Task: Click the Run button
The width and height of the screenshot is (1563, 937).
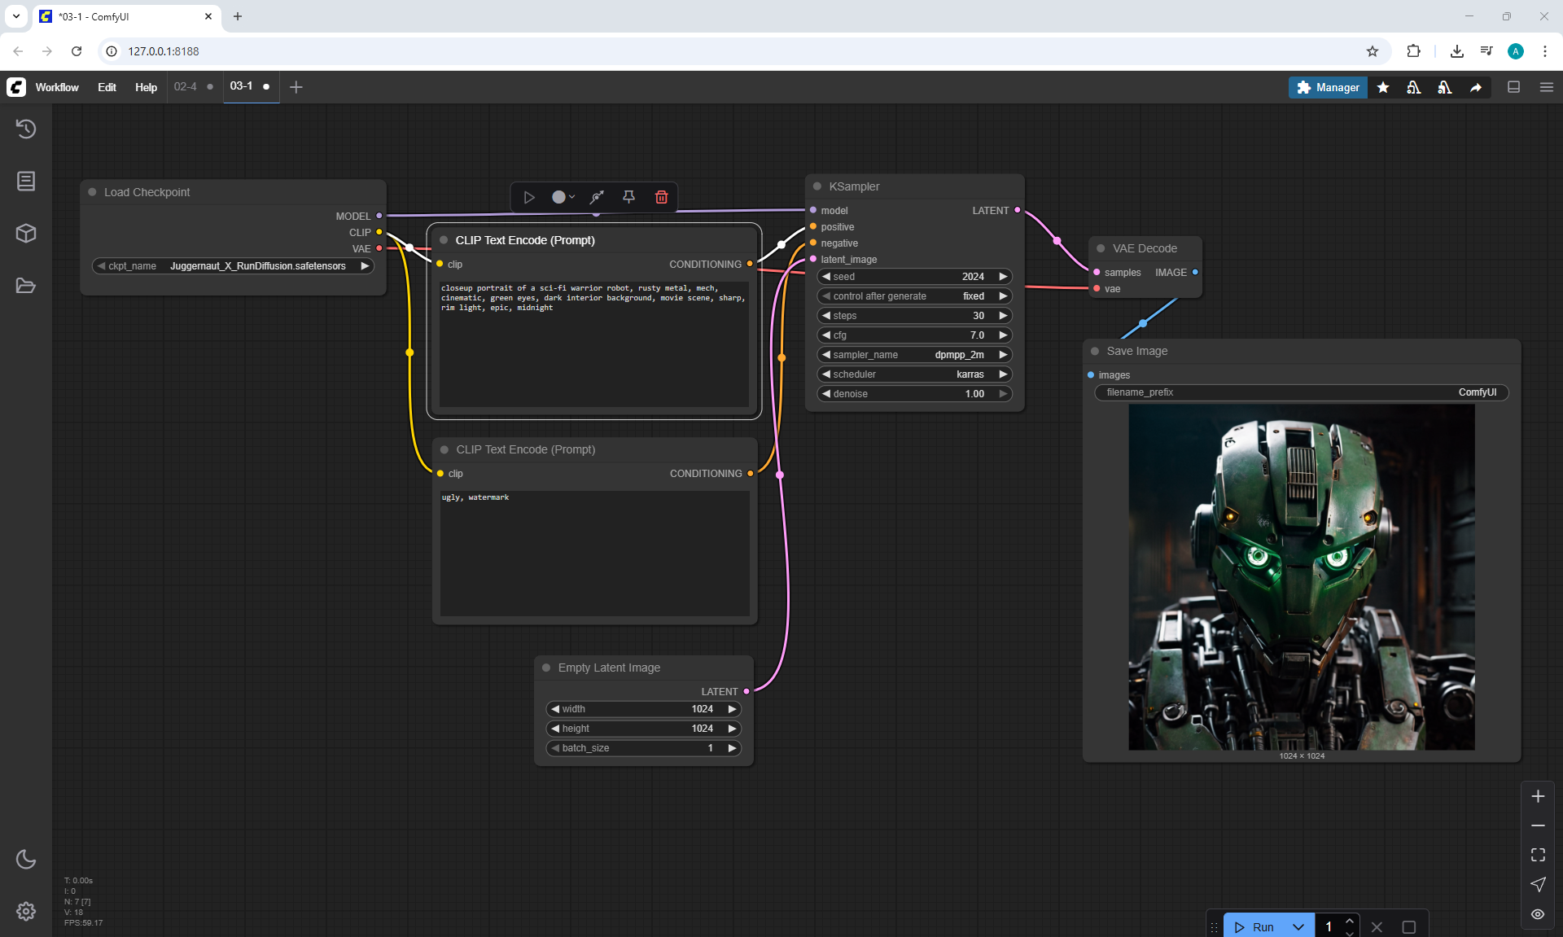Action: point(1254,926)
